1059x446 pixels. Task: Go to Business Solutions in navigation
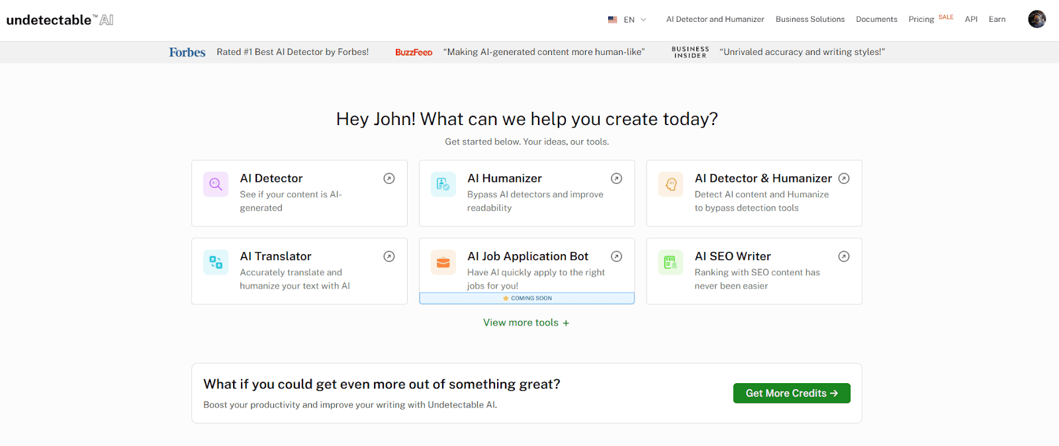tap(810, 19)
